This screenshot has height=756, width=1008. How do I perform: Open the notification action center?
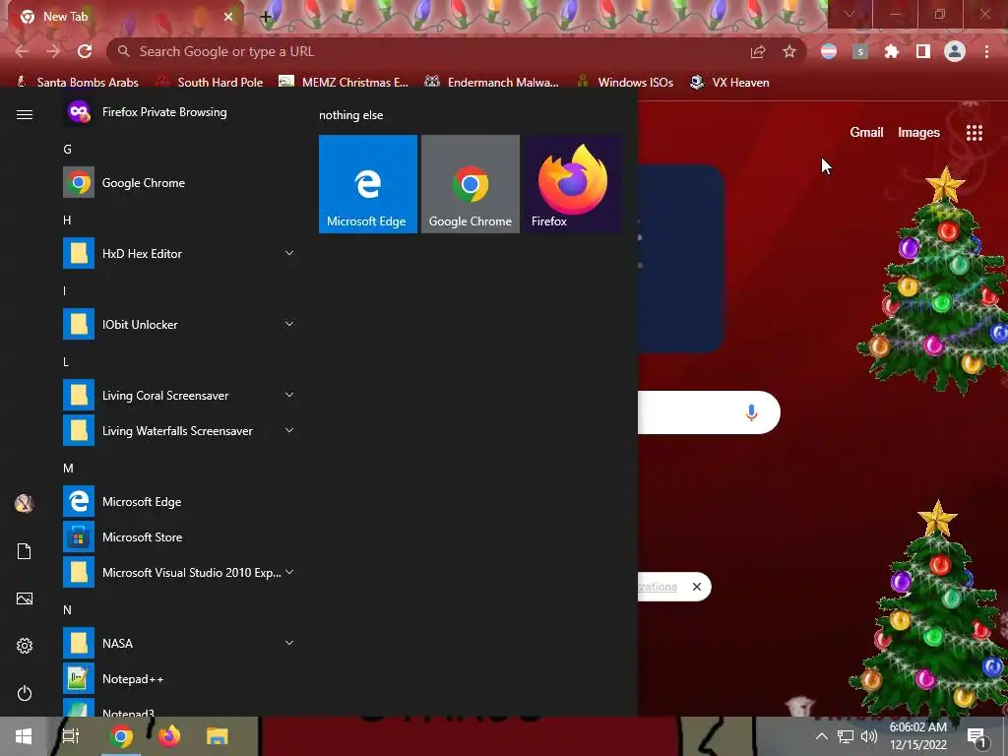pyautogui.click(x=976, y=737)
